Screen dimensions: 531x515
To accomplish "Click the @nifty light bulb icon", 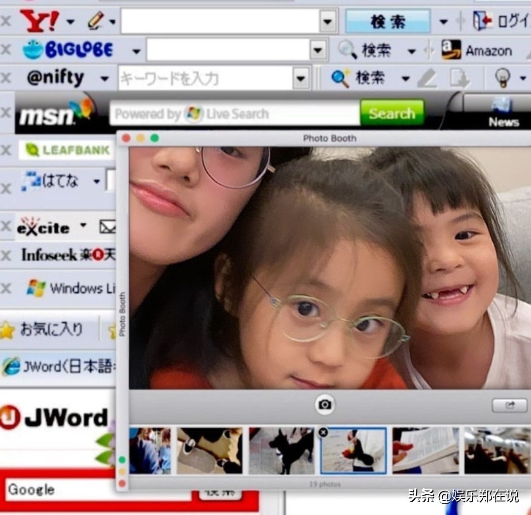I will point(502,77).
